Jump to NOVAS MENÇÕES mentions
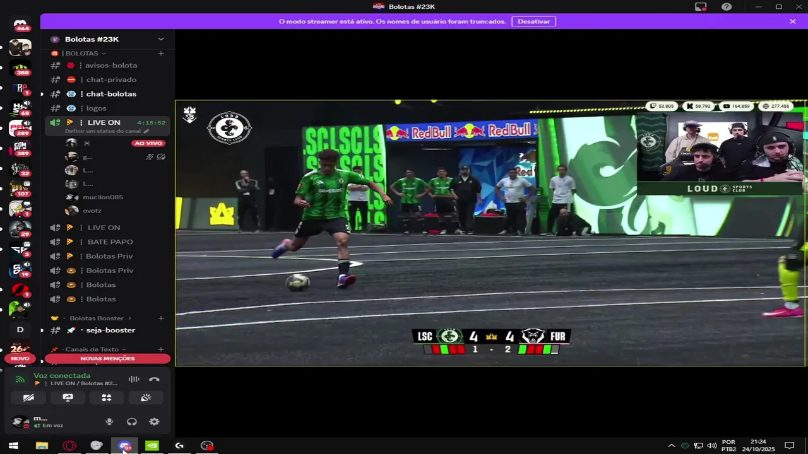The height and width of the screenshot is (454, 808). 107,359
